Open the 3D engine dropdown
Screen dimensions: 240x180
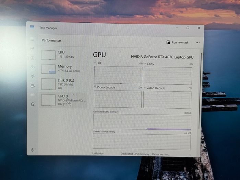[95, 63]
